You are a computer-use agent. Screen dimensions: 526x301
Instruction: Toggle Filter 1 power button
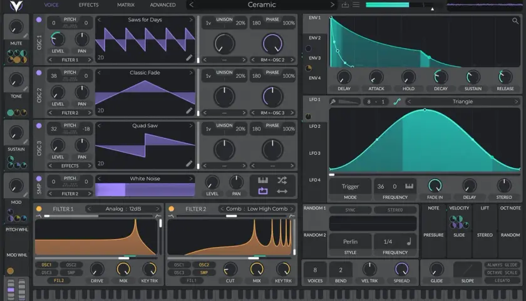tap(39, 209)
